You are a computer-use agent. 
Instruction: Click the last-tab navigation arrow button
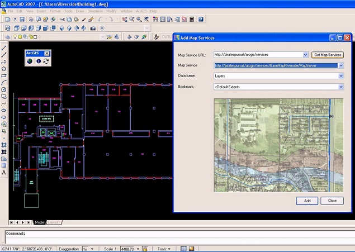point(29,222)
